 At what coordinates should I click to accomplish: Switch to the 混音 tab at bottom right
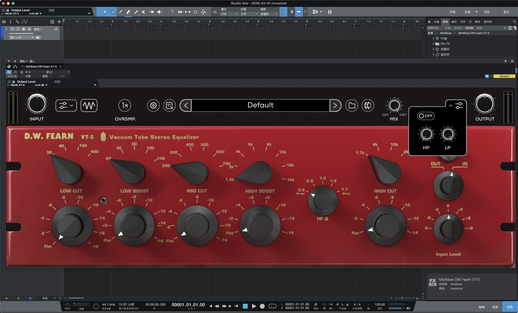[x=495, y=307]
